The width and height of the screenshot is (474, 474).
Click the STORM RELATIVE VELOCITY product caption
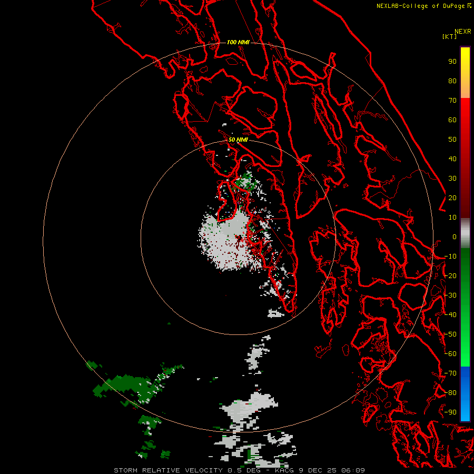169,470
